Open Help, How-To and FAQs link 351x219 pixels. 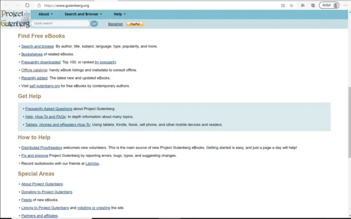45,117
